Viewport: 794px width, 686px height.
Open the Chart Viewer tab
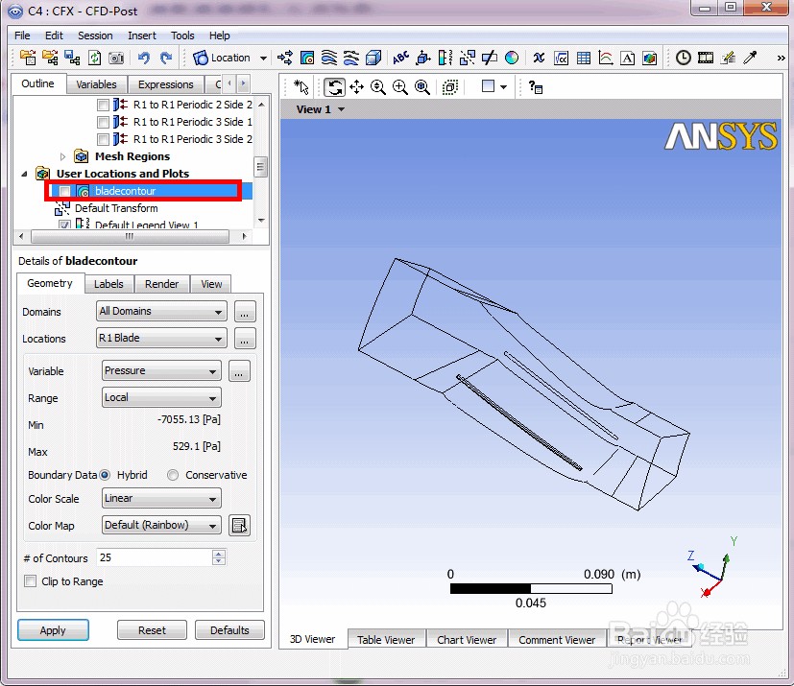(x=467, y=639)
